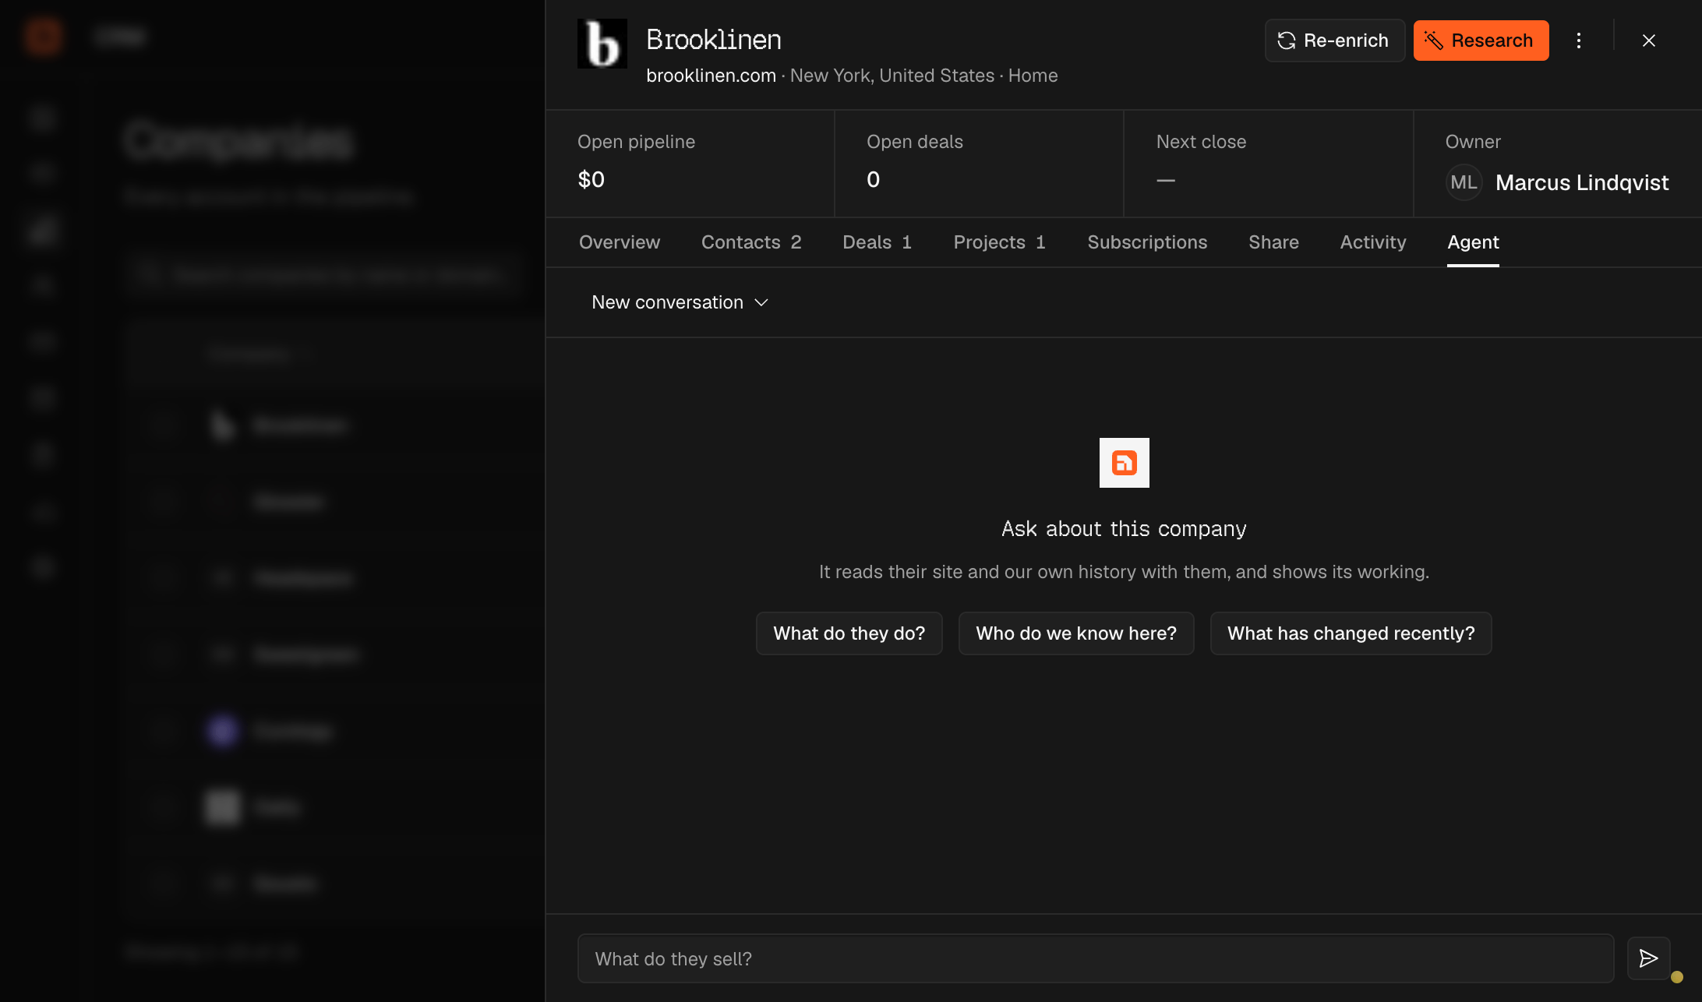Click "New York, United States" location text
The image size is (1702, 1002).
pyautogui.click(x=892, y=76)
